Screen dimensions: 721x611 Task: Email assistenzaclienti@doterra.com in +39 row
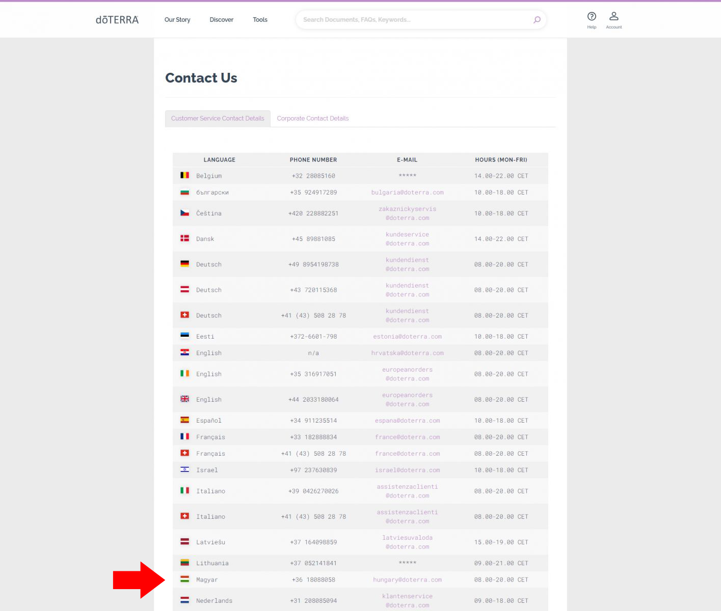pos(408,491)
